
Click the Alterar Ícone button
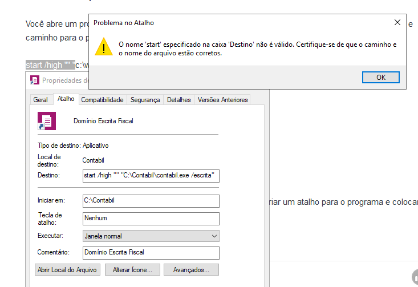[132, 270]
